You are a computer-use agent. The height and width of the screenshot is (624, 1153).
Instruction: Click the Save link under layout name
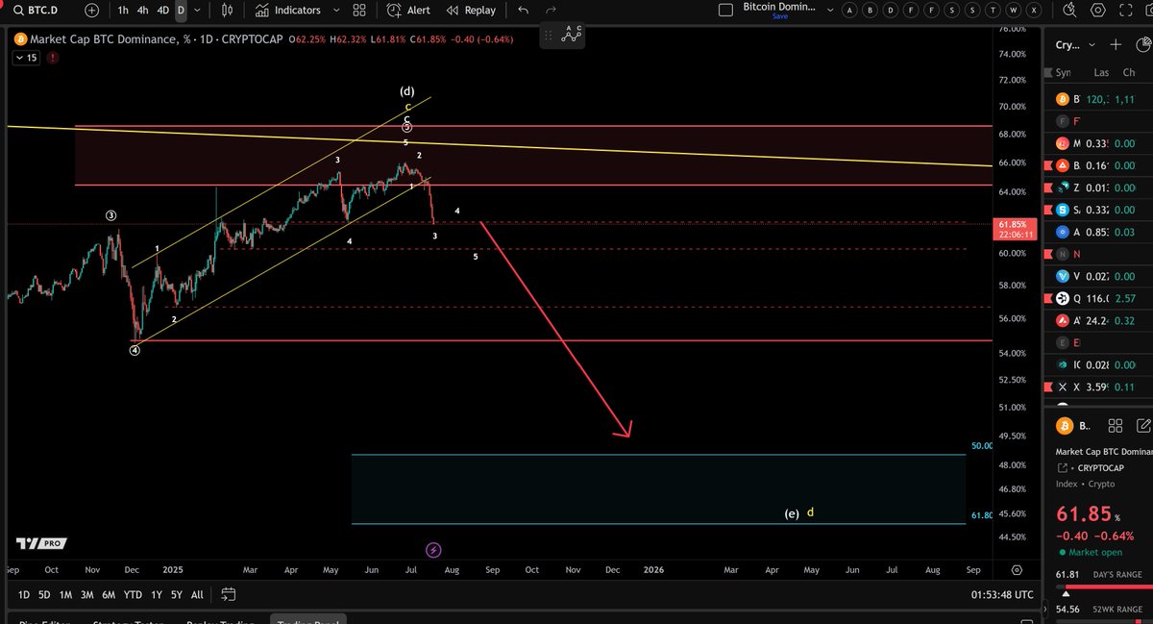tap(779, 14)
